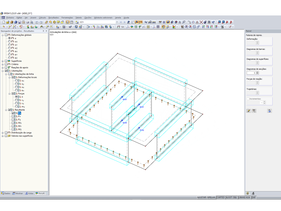Click the new node tool icon
281x211 pixels.
pos(4,27)
